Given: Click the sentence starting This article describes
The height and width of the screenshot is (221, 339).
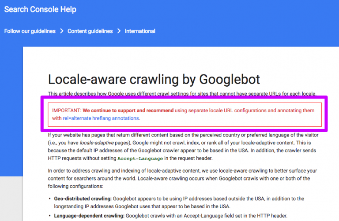Looking at the screenshot, I should pos(182,93).
